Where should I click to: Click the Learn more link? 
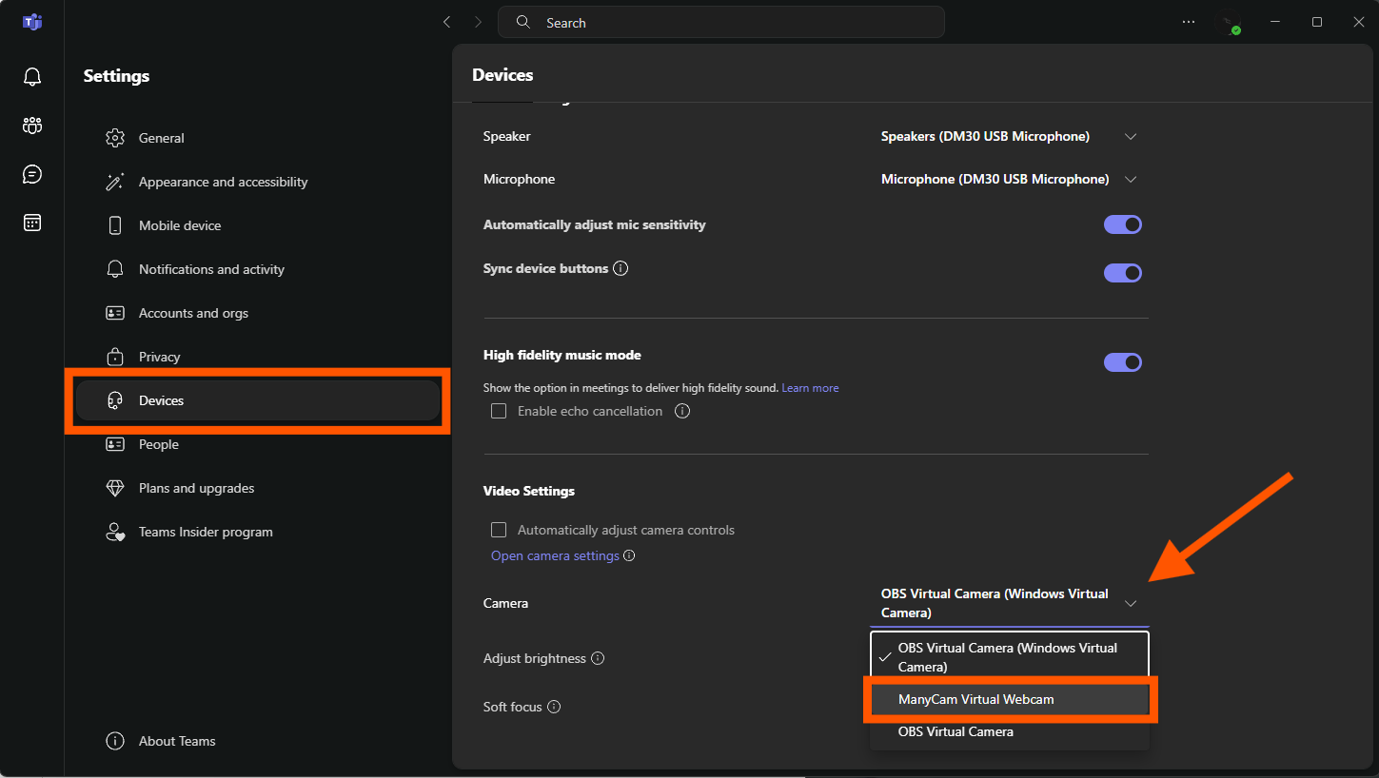810,388
